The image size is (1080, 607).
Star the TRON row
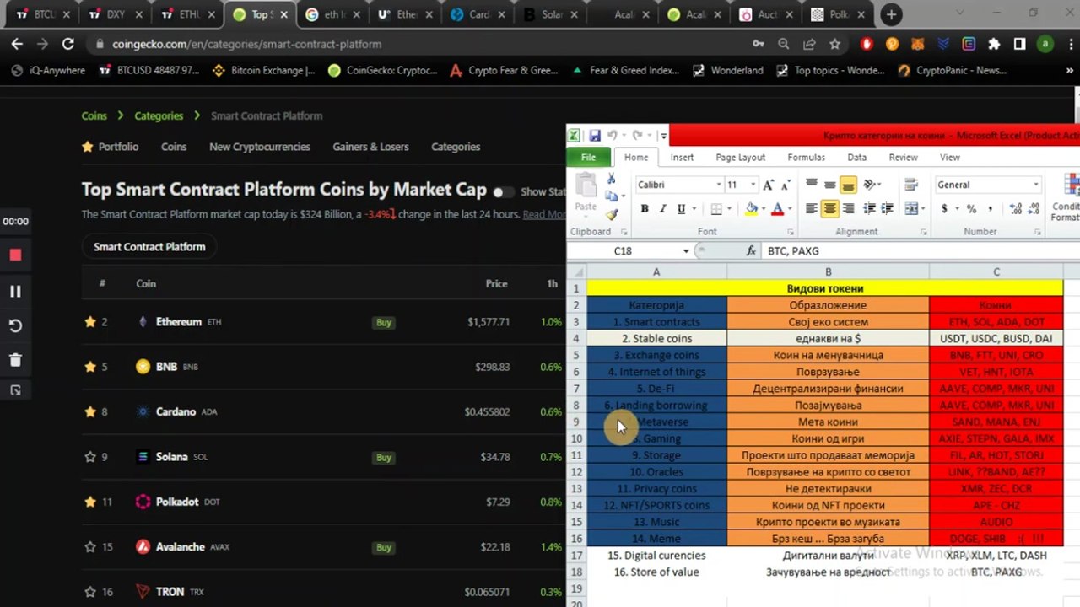point(90,592)
